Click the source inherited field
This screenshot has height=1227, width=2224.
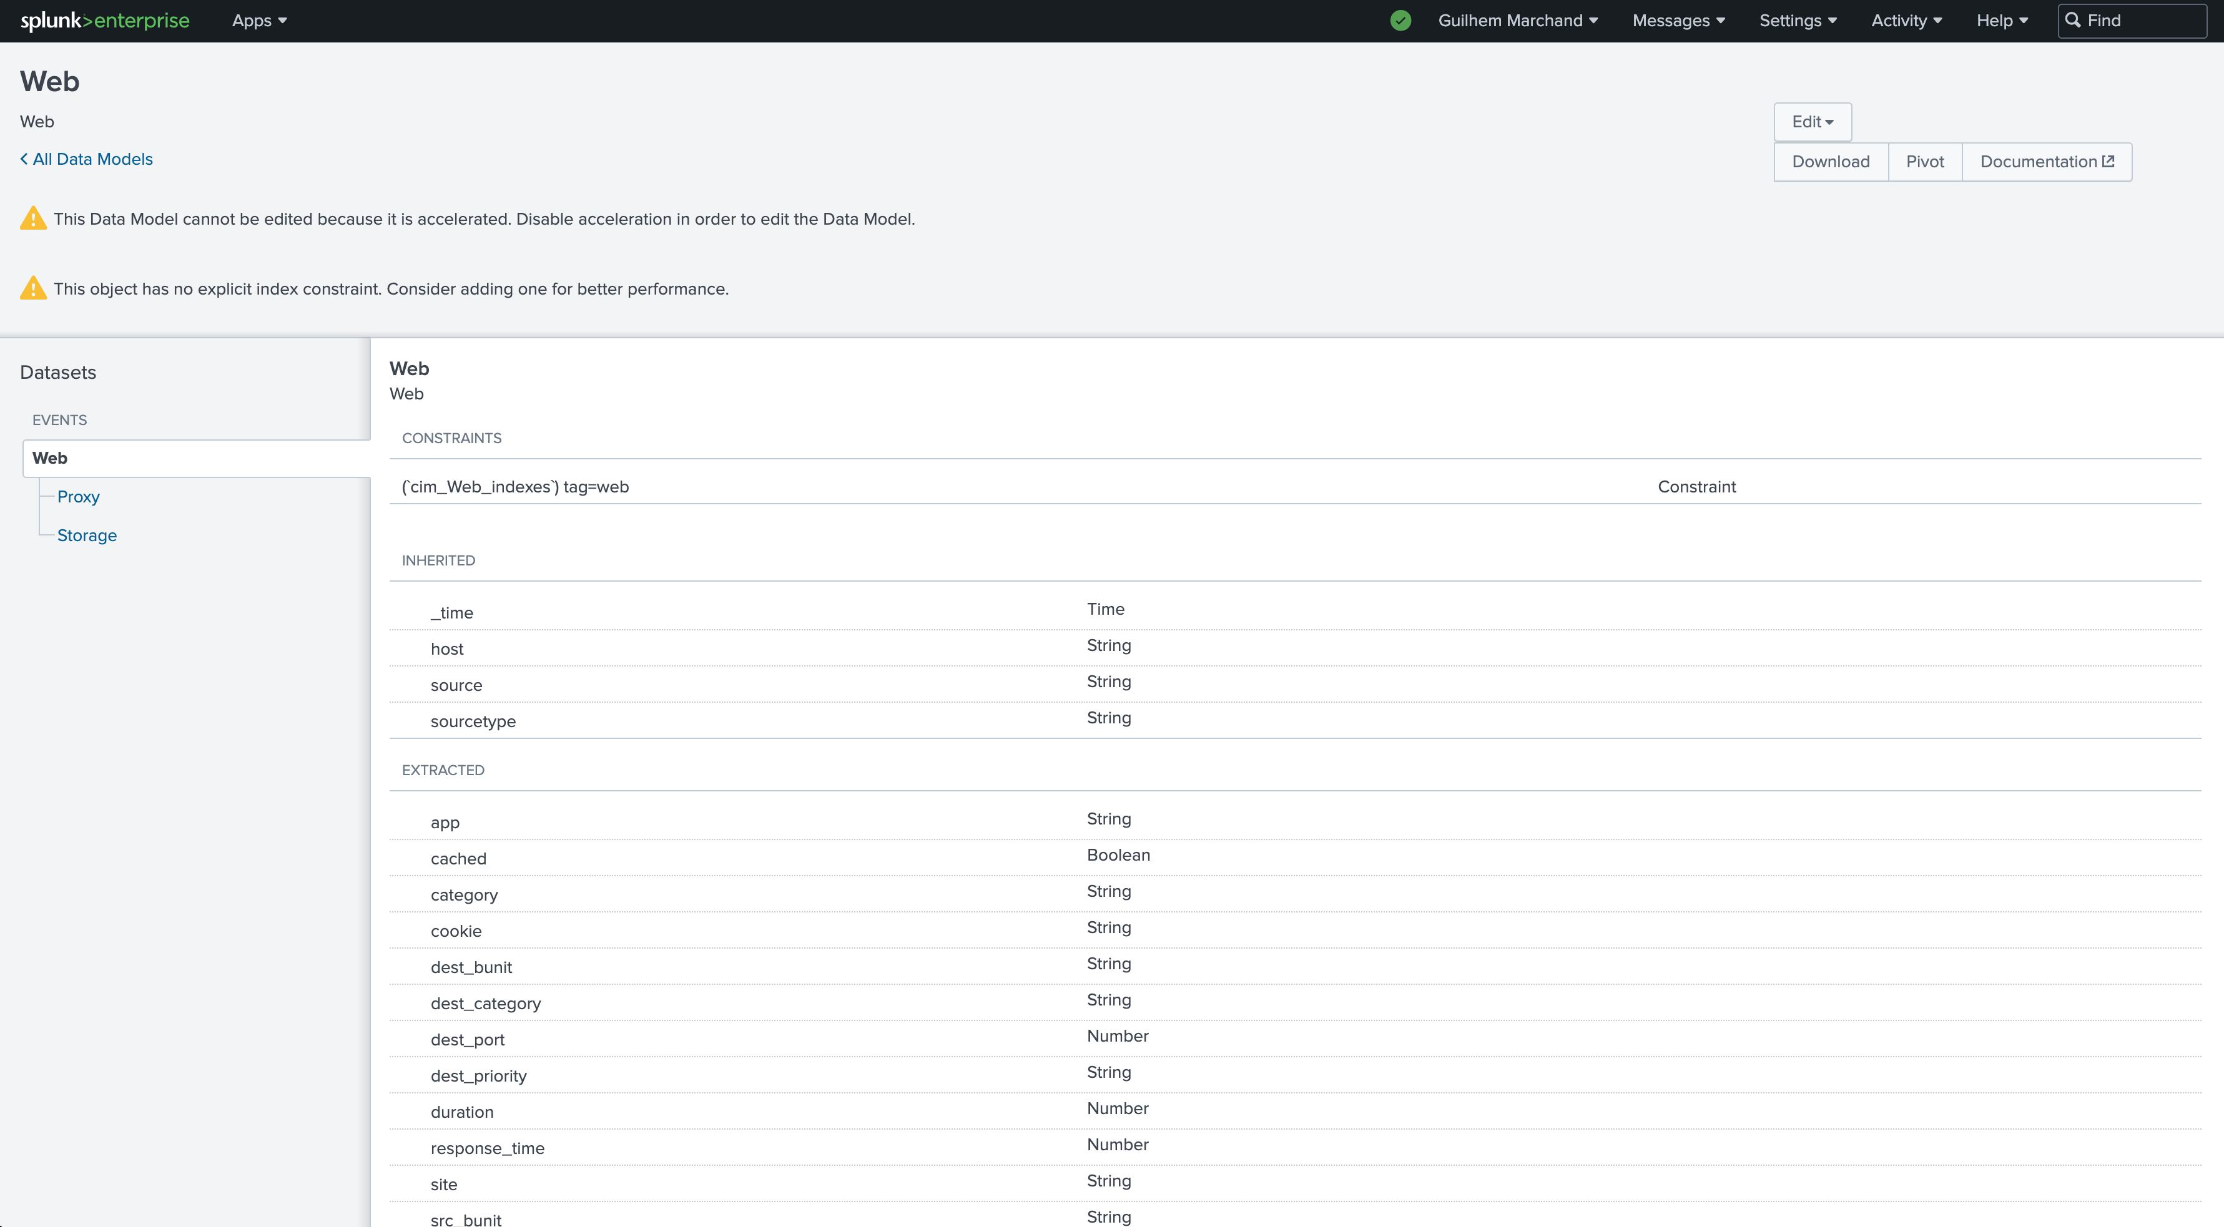tap(456, 685)
